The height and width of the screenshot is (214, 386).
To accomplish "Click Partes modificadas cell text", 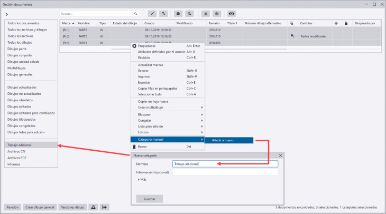I will tap(314, 36).
